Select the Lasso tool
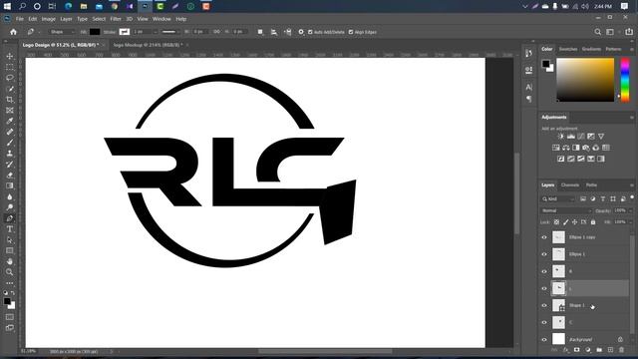This screenshot has height=359, width=638. (10, 78)
